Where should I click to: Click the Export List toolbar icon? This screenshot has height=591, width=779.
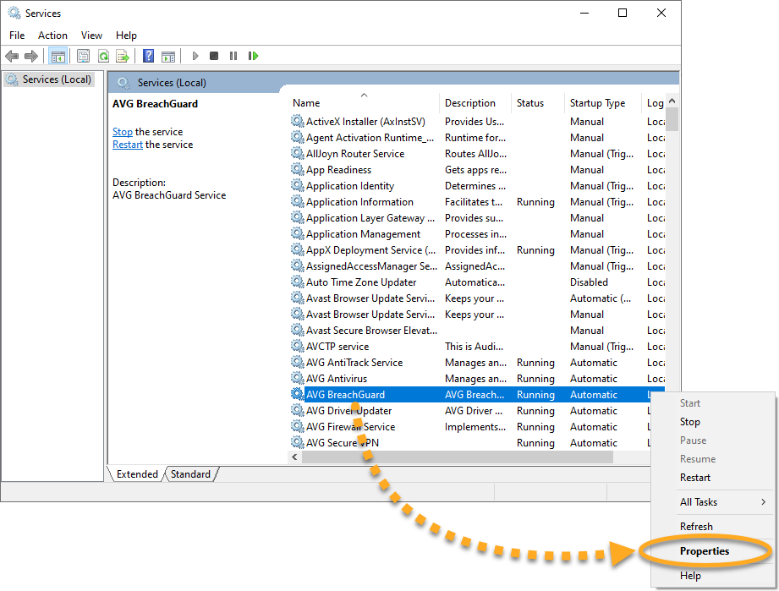pos(123,56)
